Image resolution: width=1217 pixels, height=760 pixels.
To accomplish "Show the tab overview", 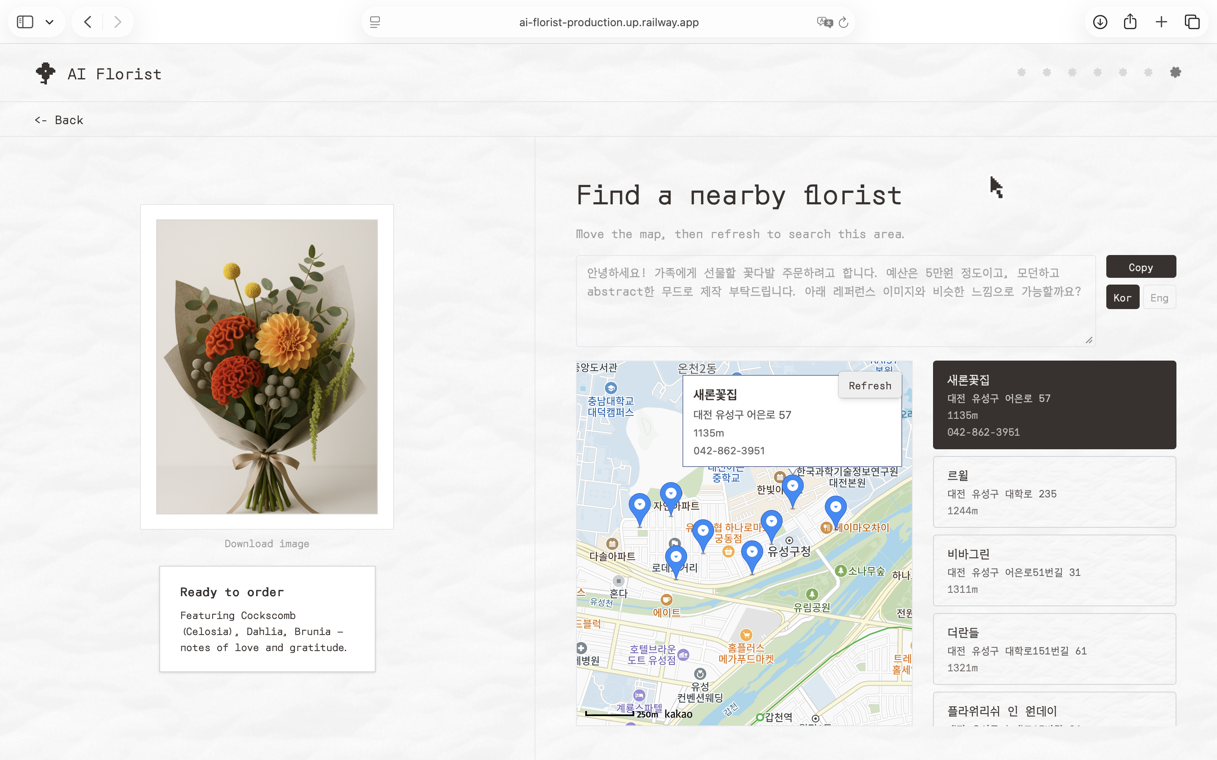I will click(x=1192, y=22).
